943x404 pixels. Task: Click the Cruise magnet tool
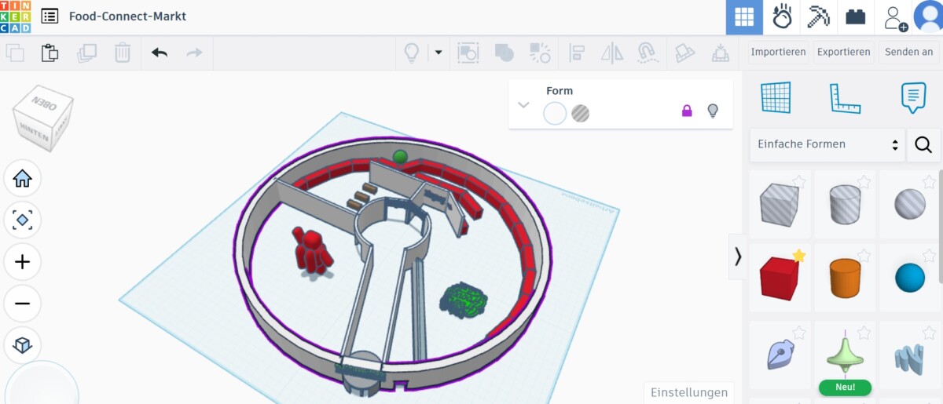tap(648, 53)
